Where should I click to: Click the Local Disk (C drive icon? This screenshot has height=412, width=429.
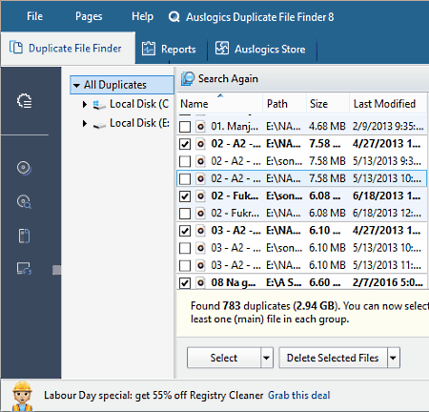pos(99,105)
